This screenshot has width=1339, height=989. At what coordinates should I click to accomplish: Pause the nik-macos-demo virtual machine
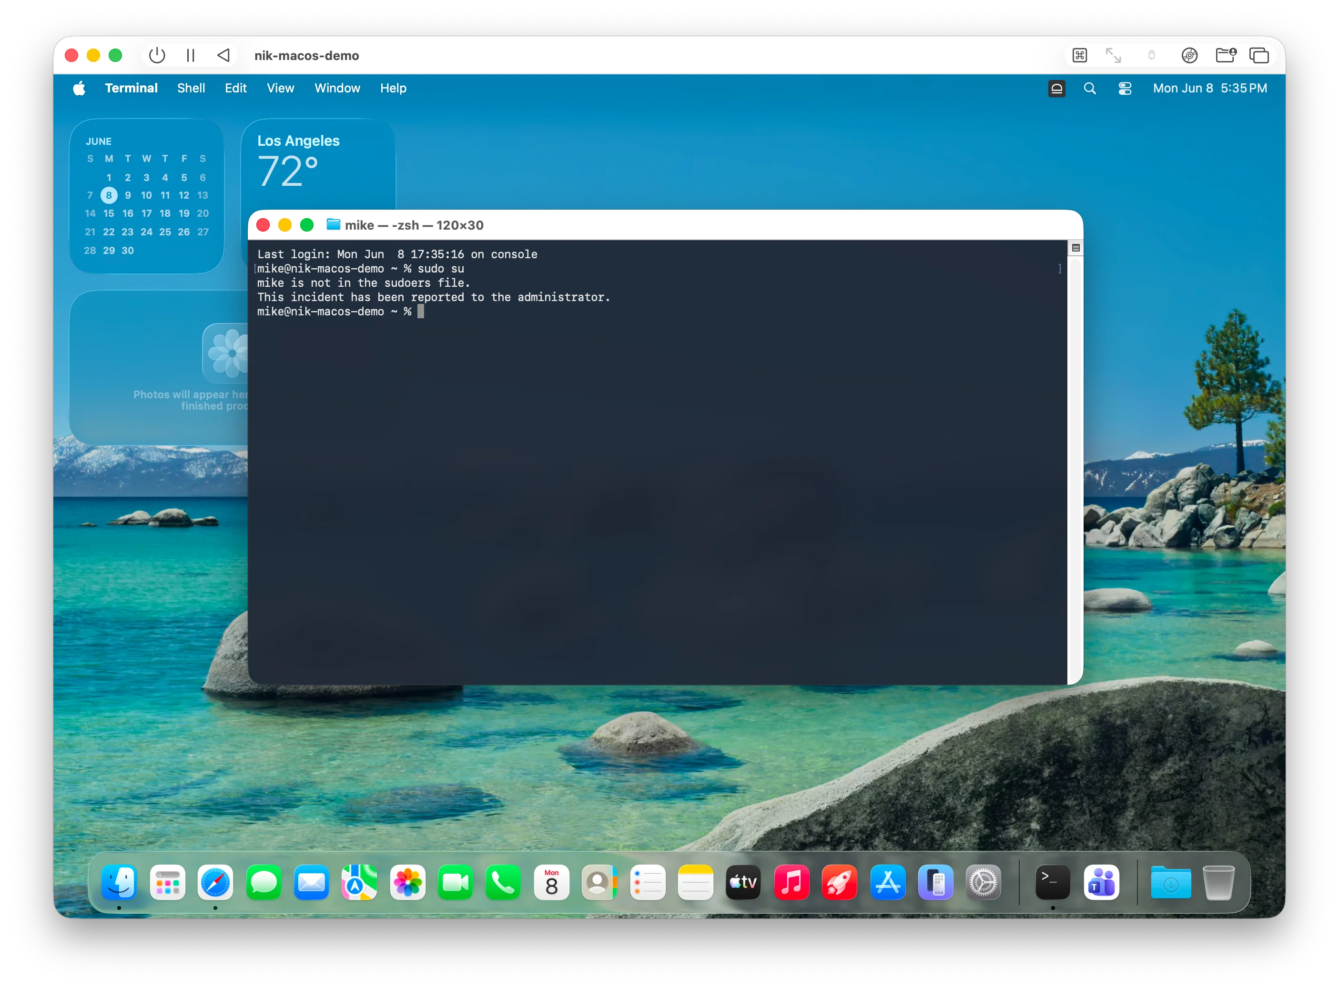pyautogui.click(x=191, y=56)
